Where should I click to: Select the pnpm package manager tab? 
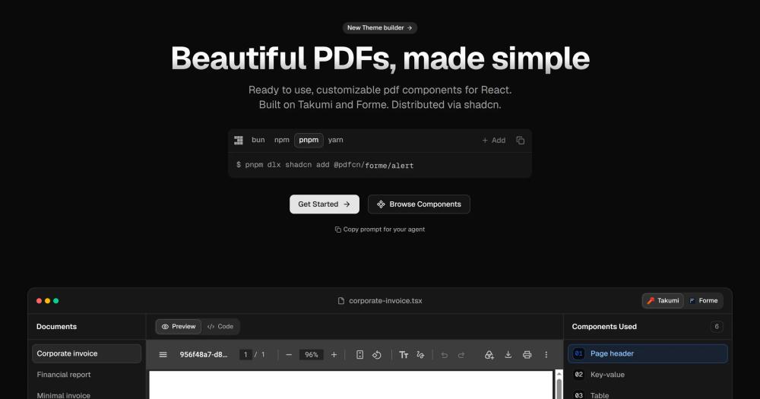309,140
